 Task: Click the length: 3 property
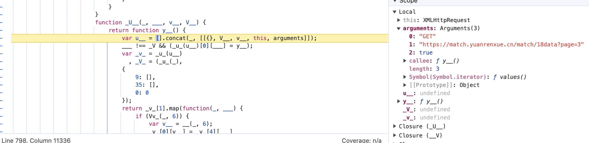click(424, 69)
